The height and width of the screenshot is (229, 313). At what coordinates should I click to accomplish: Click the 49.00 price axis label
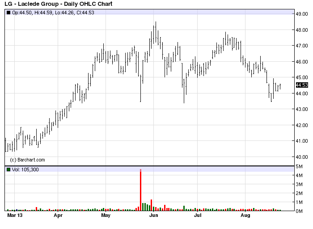pos(302,14)
